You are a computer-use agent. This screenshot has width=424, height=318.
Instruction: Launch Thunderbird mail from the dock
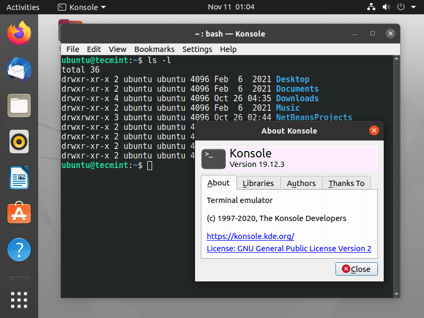pos(19,70)
